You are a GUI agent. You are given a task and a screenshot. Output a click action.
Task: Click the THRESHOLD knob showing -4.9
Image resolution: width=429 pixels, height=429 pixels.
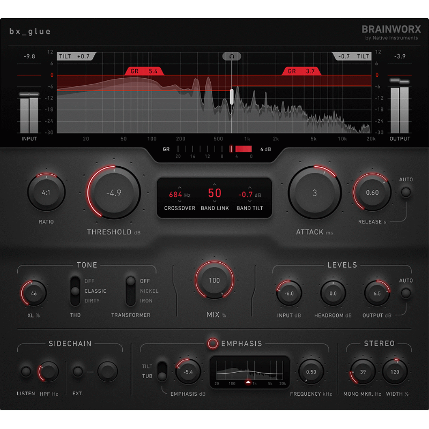pyautogui.click(x=114, y=193)
